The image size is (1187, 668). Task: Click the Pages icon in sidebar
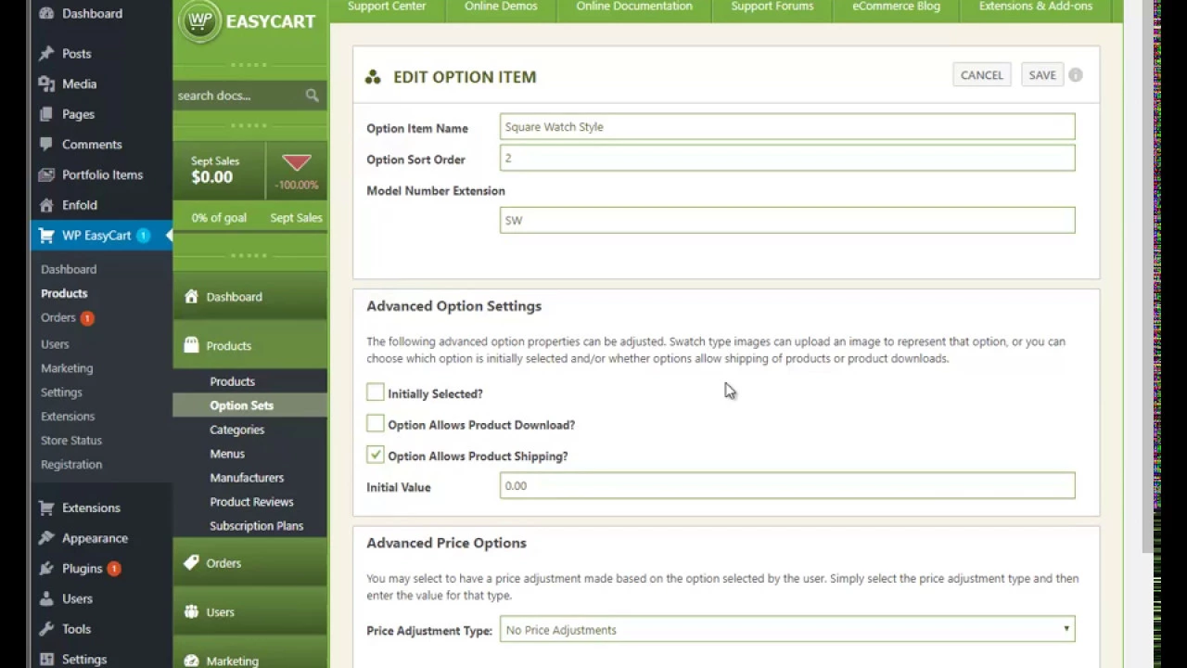(46, 114)
